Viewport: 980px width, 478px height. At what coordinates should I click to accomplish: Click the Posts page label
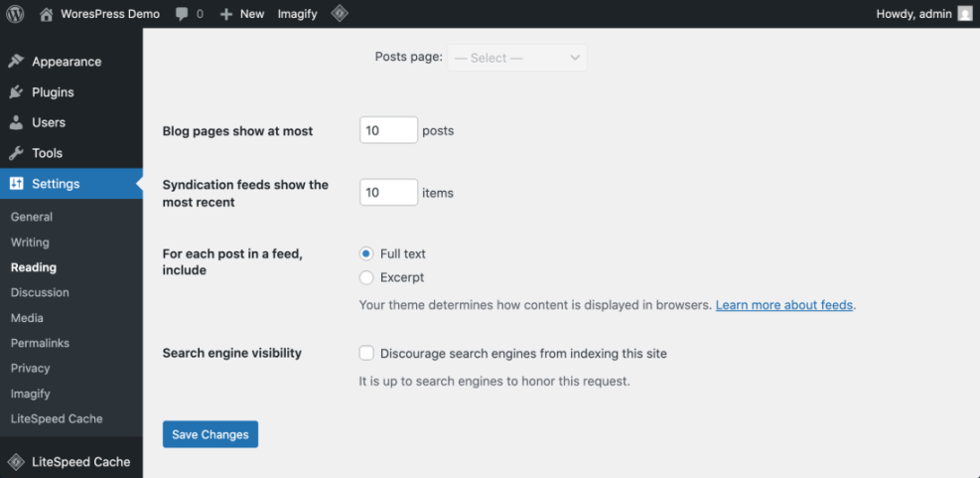click(x=409, y=57)
